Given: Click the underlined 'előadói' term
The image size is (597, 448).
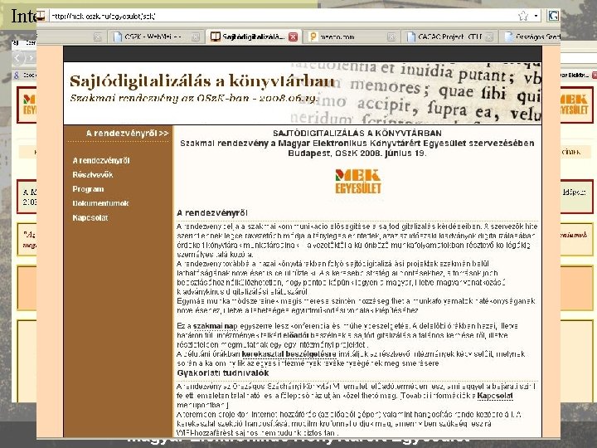Looking at the screenshot, I should 296,336.
